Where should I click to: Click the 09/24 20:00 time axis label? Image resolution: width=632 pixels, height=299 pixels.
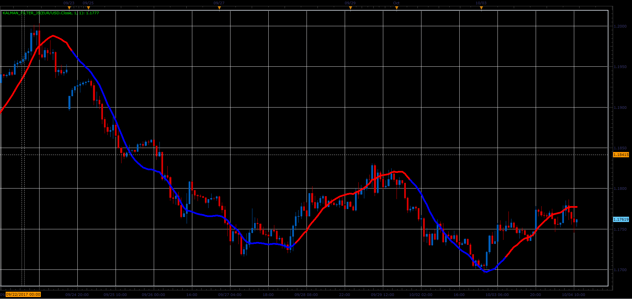[x=77, y=295]
